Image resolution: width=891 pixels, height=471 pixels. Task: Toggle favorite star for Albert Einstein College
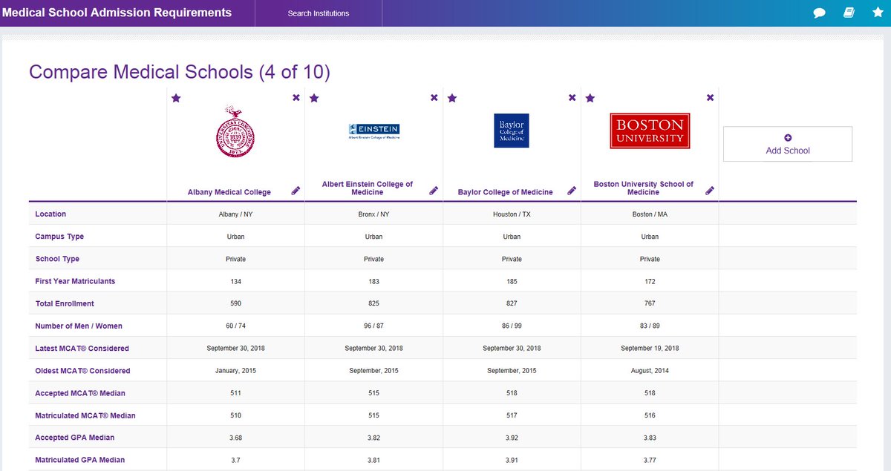click(314, 98)
